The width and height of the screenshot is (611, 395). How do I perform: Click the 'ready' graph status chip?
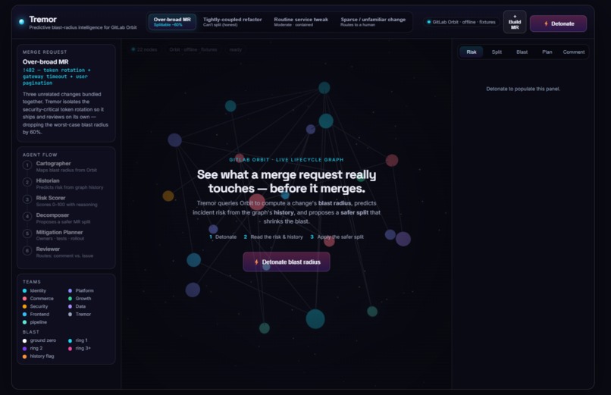(235, 49)
